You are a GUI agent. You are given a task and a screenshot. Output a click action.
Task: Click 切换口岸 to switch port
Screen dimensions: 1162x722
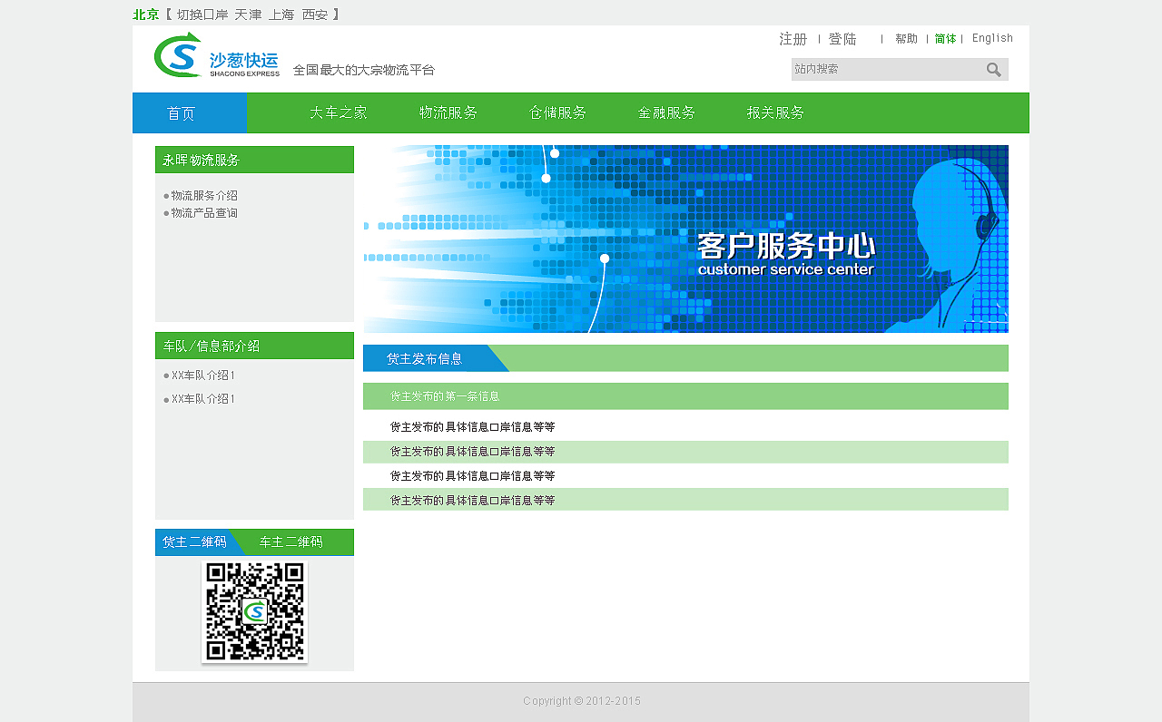click(x=202, y=15)
